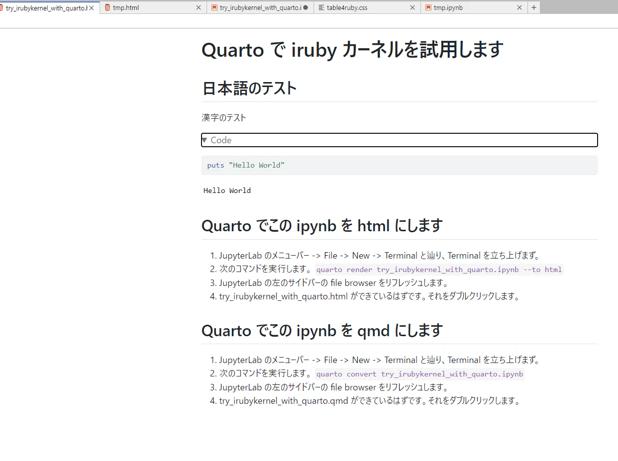Switch to the try_irubykernel_with_quarto.ipynb notebook tab
This screenshot has height=461, width=618.
coord(260,7)
